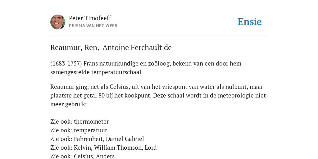Image resolution: width=318 pixels, height=159 pixels.
Task: Click the author name Peter Timofeeff
Action: [90, 18]
